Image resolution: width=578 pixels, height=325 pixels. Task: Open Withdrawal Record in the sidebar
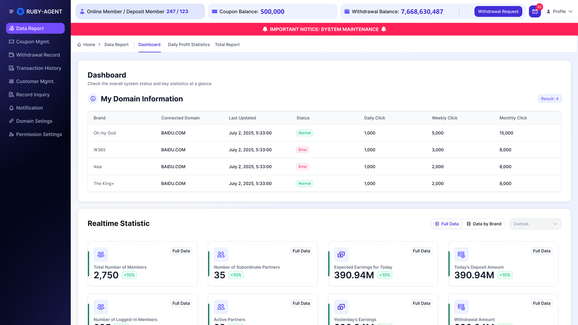pyautogui.click(x=35, y=55)
